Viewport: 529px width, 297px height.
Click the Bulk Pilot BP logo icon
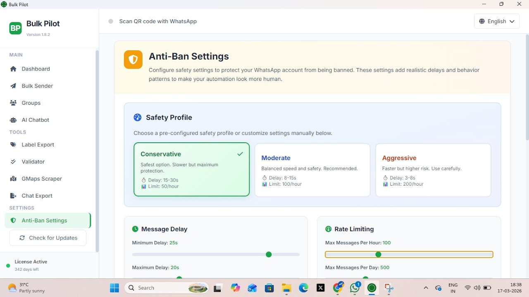pos(15,28)
